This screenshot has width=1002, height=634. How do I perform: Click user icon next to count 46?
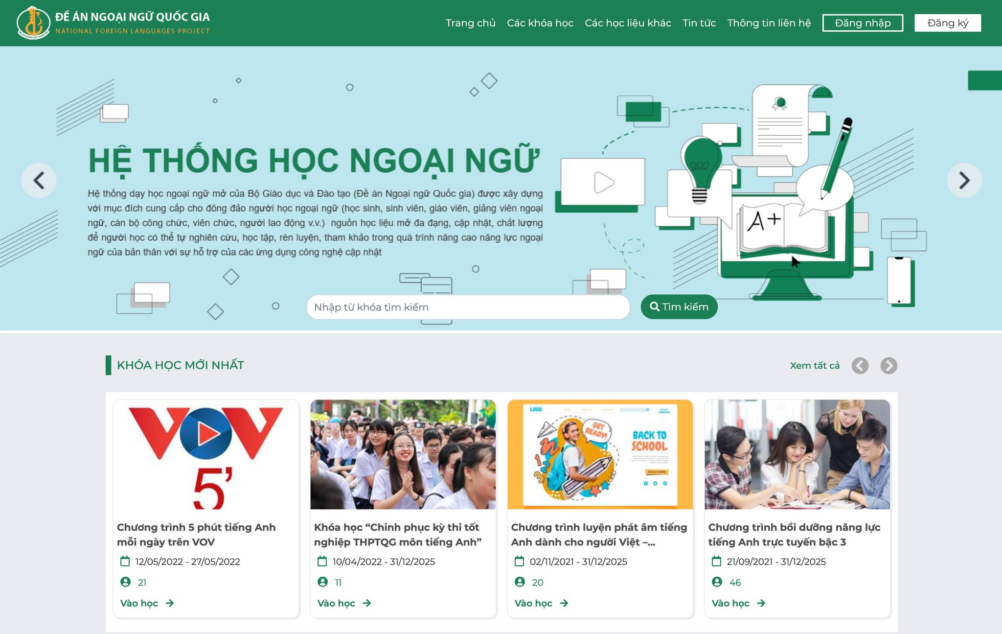(x=717, y=582)
